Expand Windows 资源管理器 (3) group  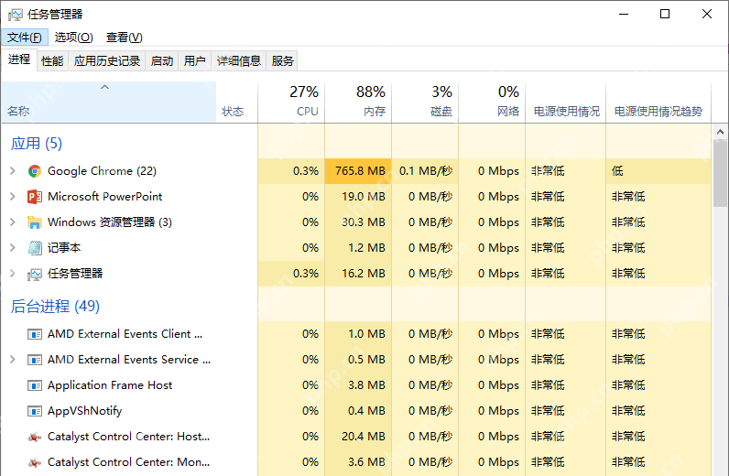pyautogui.click(x=13, y=222)
